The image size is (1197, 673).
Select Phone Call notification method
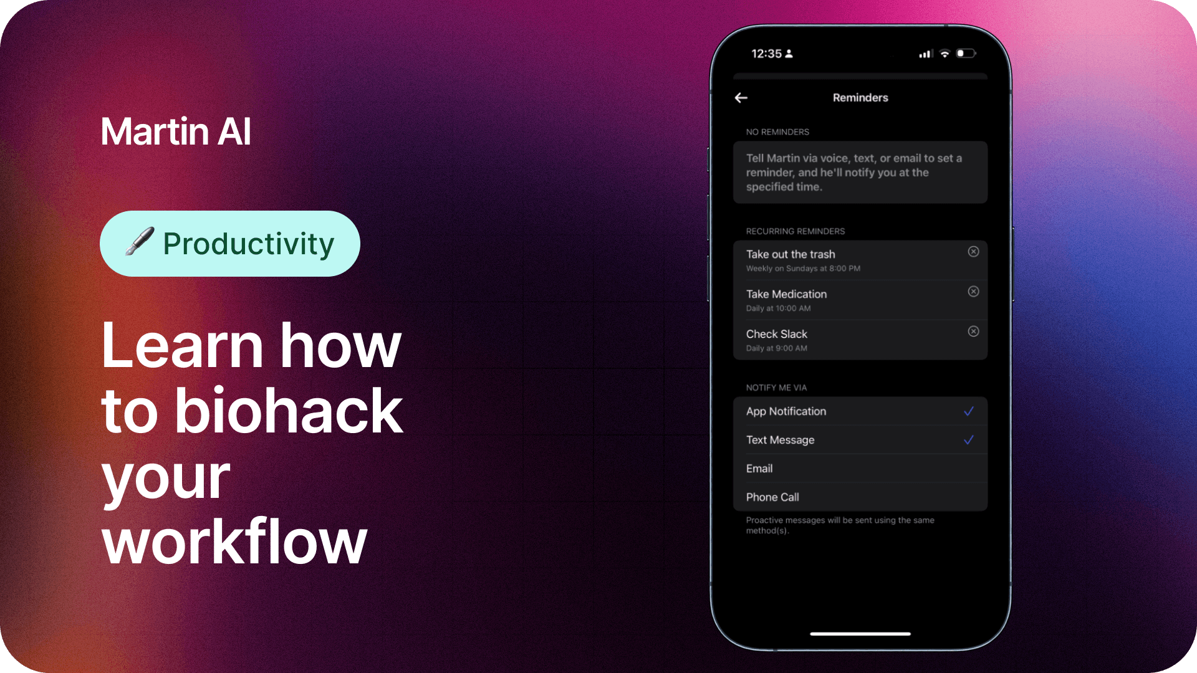tap(859, 496)
